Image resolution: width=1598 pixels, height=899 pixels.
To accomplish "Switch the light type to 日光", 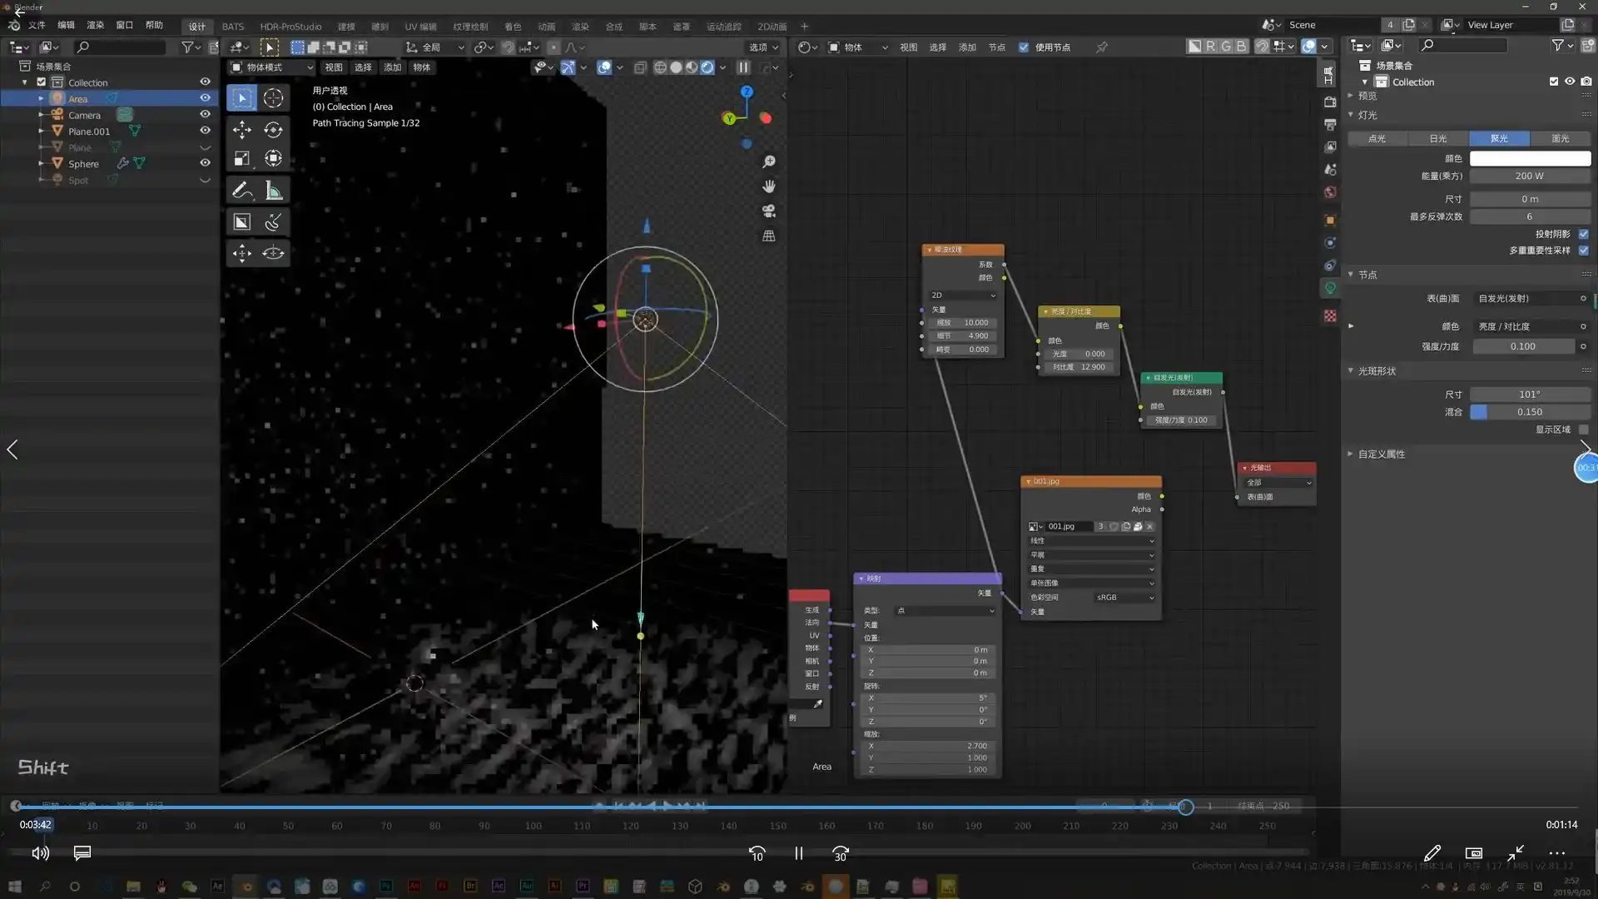I will pos(1437,138).
